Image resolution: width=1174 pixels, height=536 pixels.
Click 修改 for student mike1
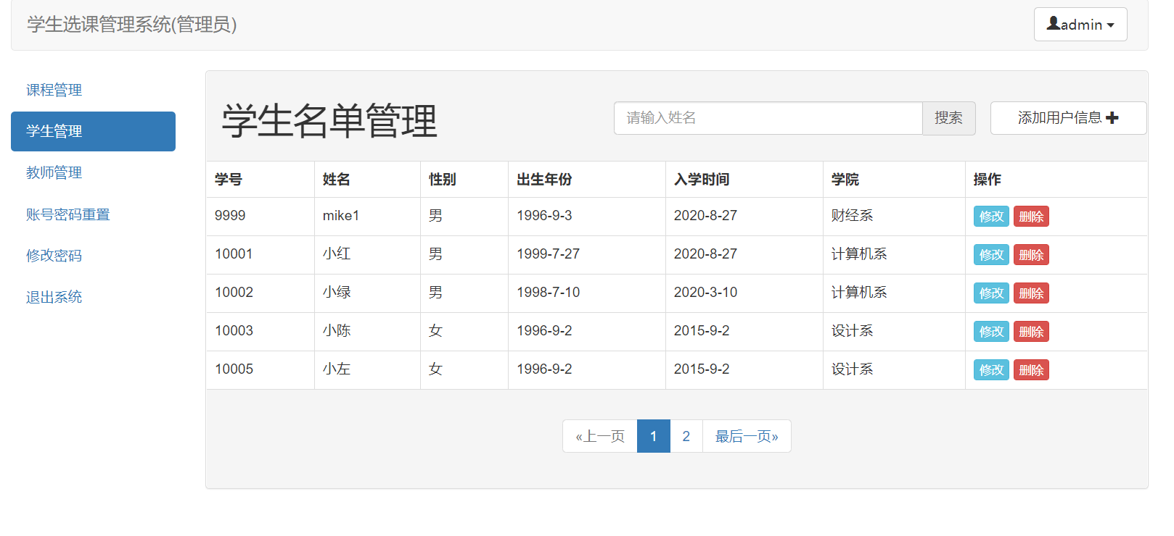991,217
